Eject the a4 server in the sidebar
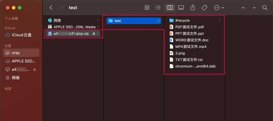The width and height of the screenshot is (273, 121). [34, 70]
